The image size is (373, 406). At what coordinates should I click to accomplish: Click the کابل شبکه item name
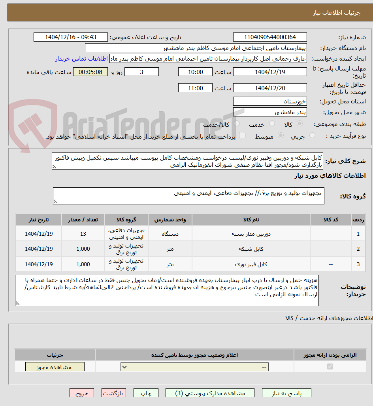(x=251, y=249)
